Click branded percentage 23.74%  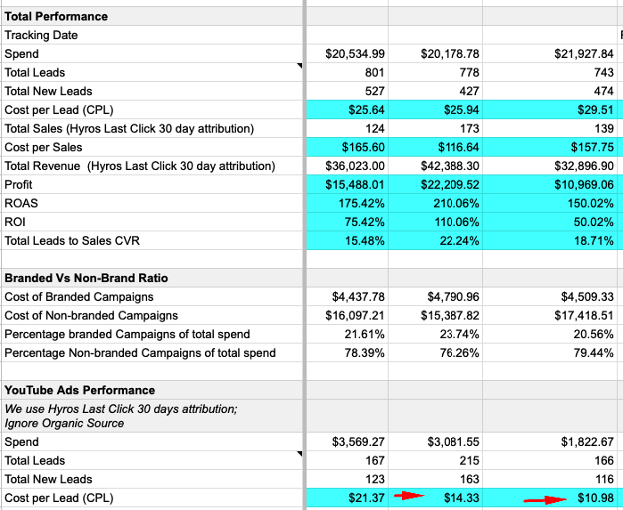[436, 334]
